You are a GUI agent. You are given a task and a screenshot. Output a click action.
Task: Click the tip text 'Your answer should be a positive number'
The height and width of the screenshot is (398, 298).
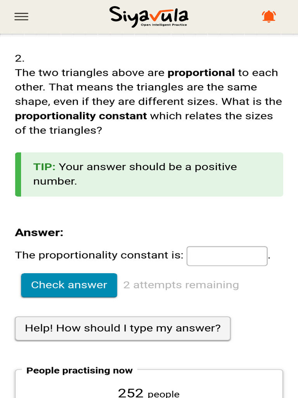tap(135, 174)
